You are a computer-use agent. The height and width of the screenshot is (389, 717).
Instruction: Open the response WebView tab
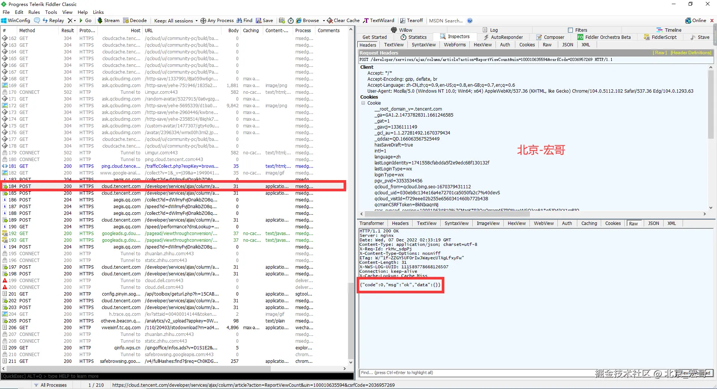tap(544, 223)
